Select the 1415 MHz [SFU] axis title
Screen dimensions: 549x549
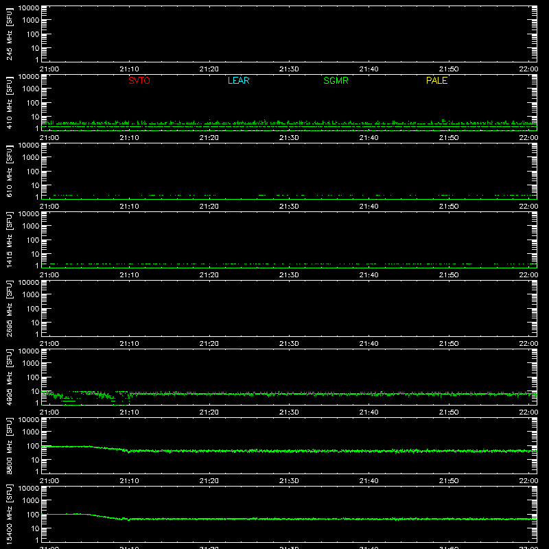coord(9,240)
